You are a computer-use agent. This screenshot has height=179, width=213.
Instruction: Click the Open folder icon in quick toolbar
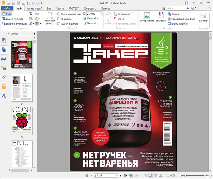9,3
